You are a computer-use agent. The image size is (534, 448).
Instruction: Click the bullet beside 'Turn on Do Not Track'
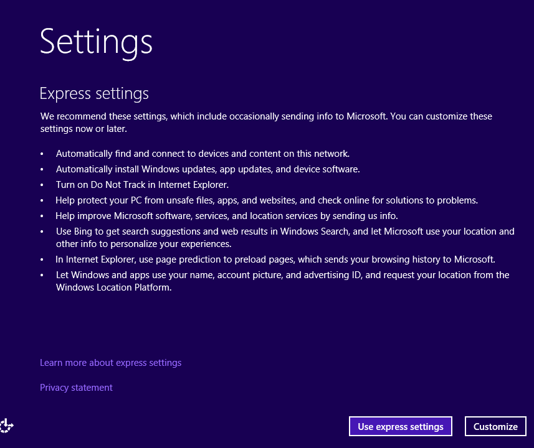42,185
